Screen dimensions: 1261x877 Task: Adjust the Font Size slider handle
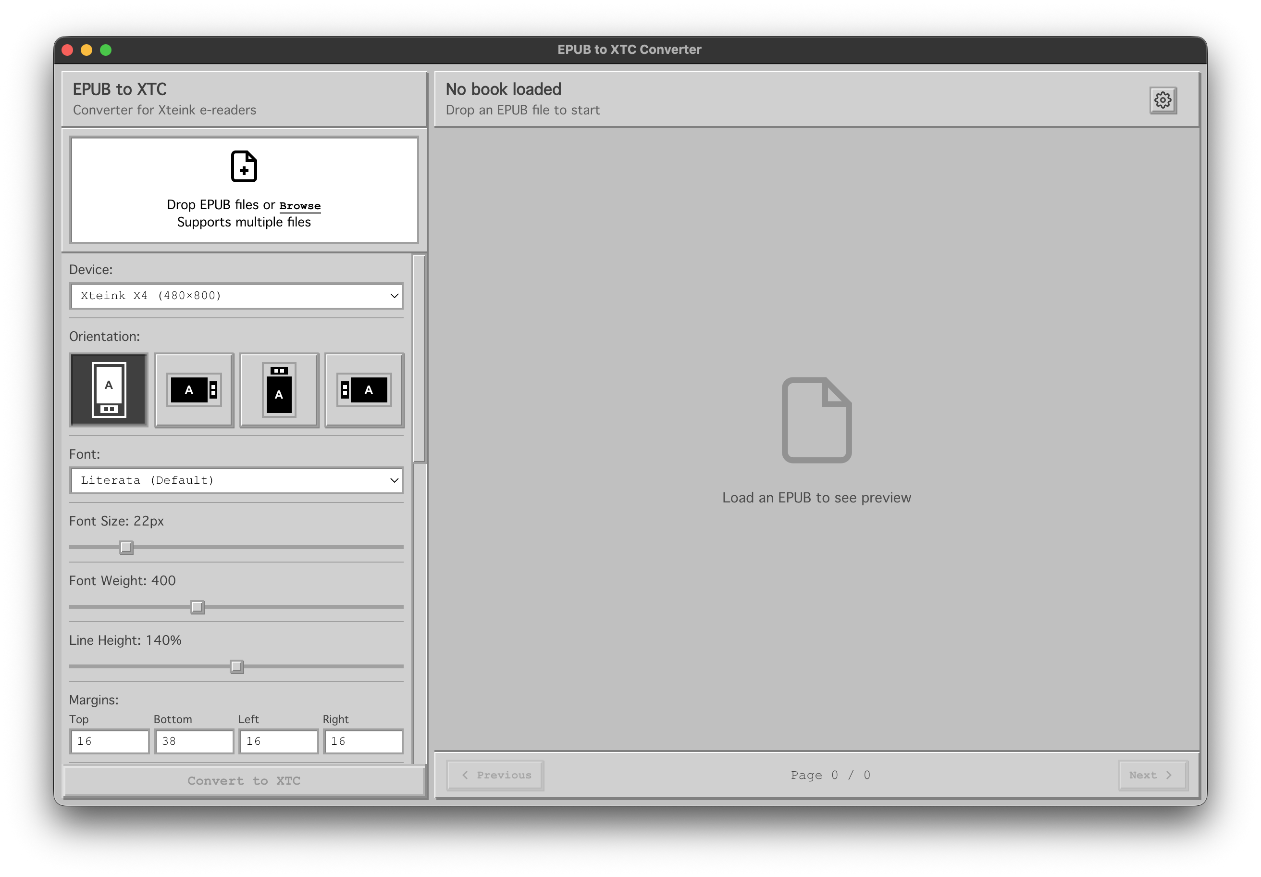[x=126, y=547]
